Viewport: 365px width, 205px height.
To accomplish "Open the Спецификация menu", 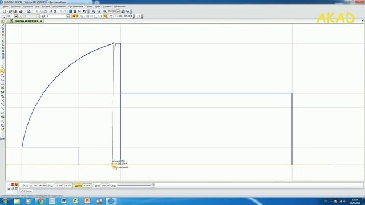I will tap(76, 6).
